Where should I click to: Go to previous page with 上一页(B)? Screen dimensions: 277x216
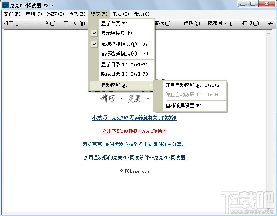coord(45,23)
